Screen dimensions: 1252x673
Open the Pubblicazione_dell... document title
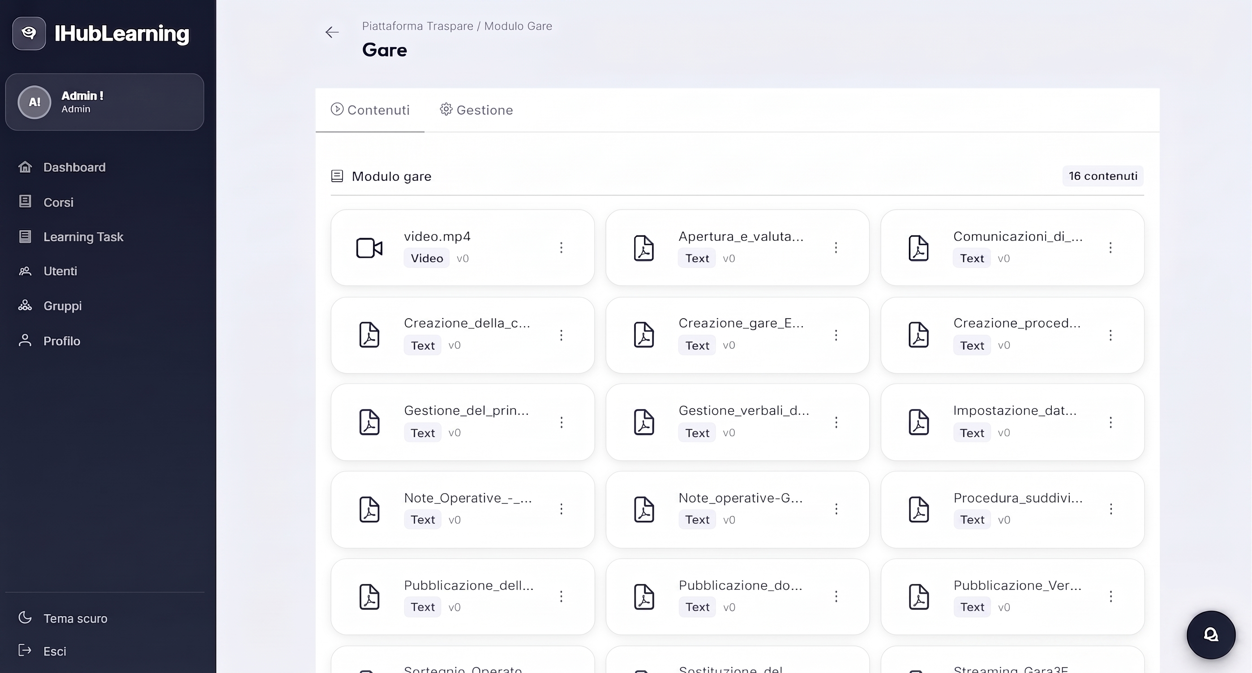468,586
